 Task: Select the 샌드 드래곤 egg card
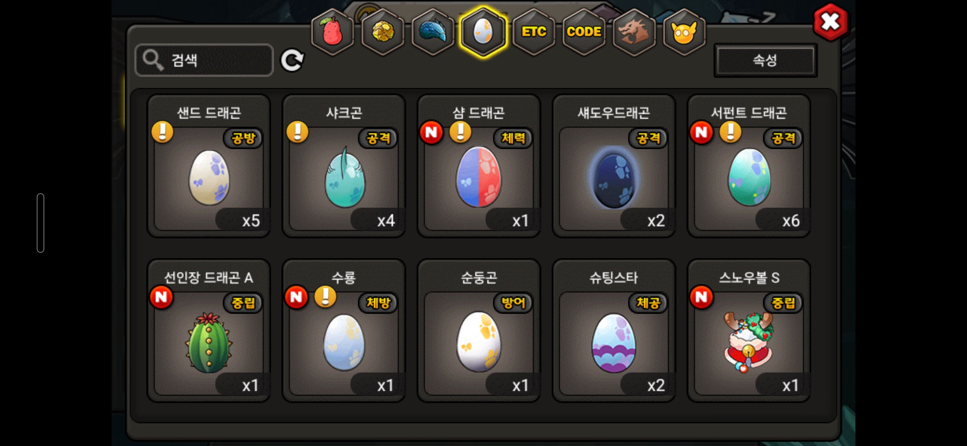pos(209,166)
